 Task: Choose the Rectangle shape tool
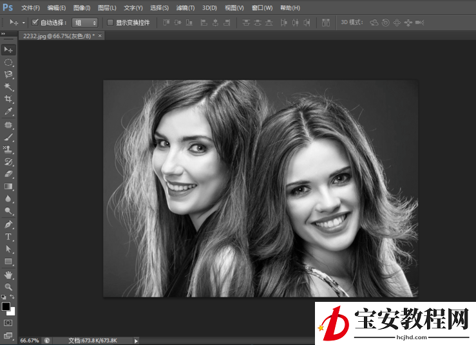8,261
